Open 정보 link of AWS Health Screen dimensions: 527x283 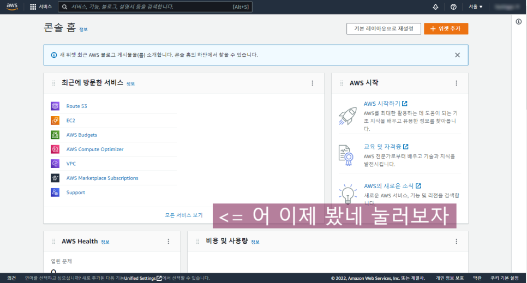[x=105, y=242]
